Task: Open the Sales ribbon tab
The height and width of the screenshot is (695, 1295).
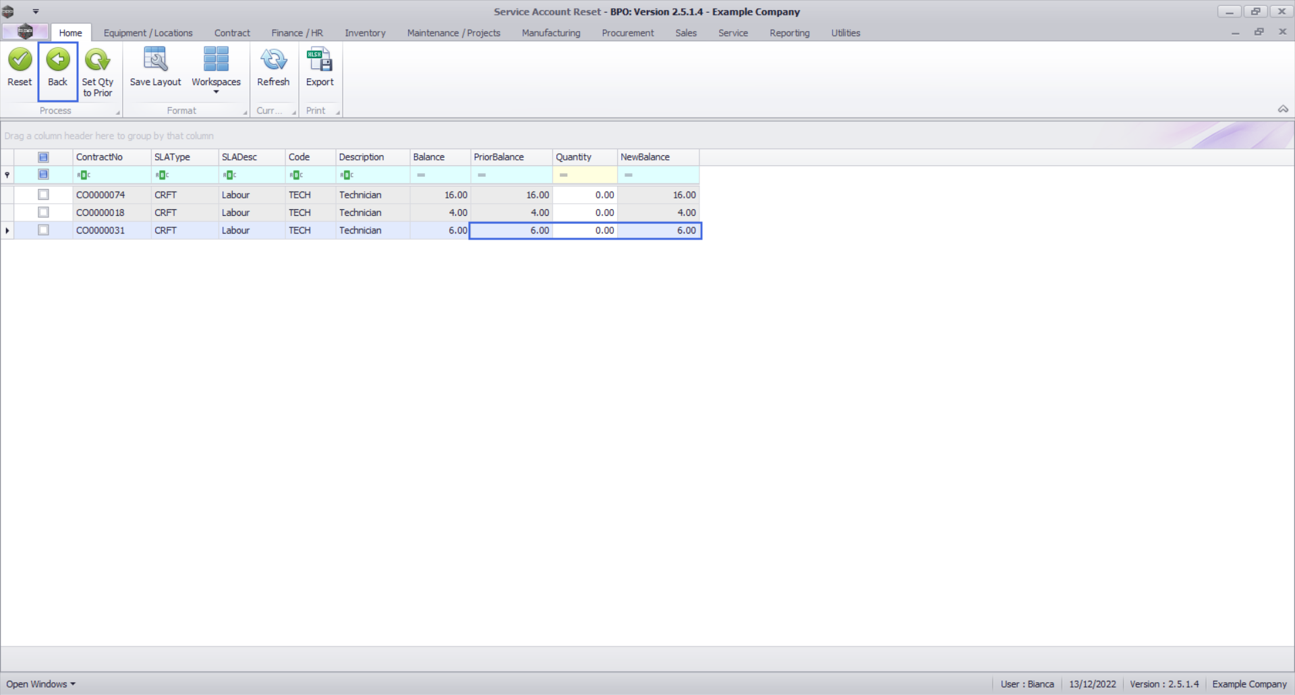Action: point(686,33)
